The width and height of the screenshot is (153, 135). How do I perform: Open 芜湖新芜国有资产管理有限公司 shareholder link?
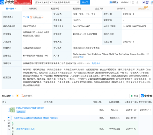30,108
